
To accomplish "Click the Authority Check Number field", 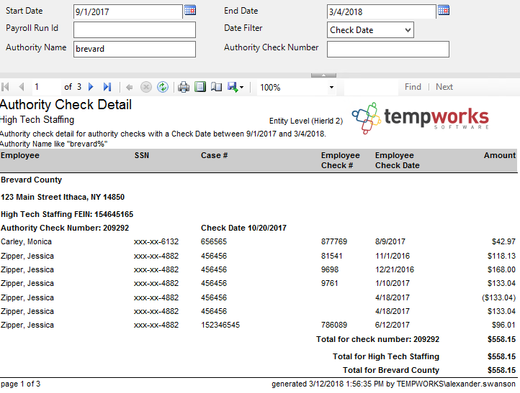I will tap(388, 49).
